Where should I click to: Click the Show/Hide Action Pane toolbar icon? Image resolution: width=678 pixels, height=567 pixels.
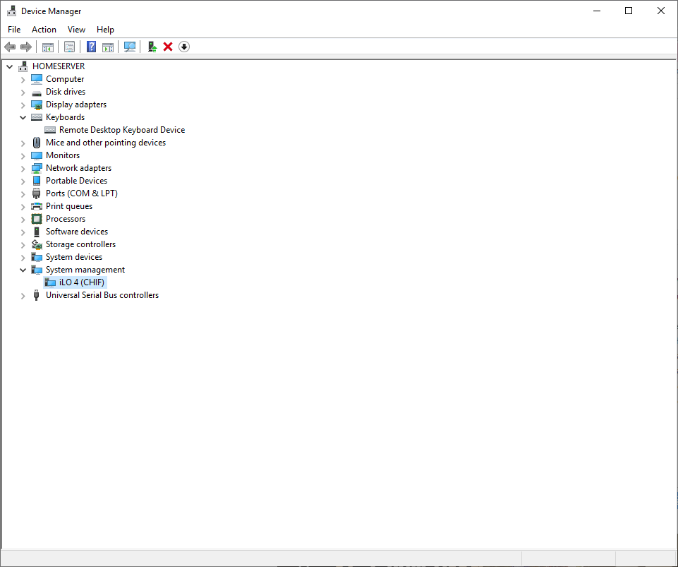click(x=108, y=47)
